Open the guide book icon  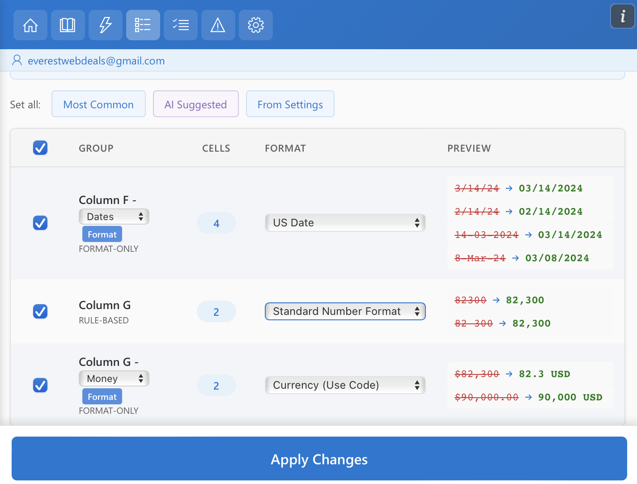click(68, 25)
